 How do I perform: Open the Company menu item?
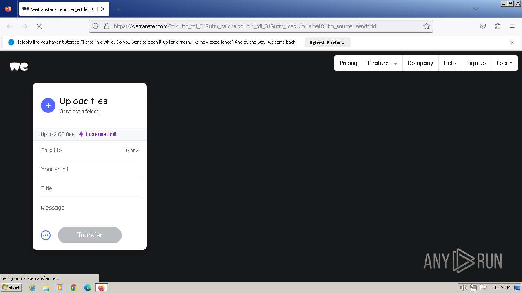coord(420,63)
